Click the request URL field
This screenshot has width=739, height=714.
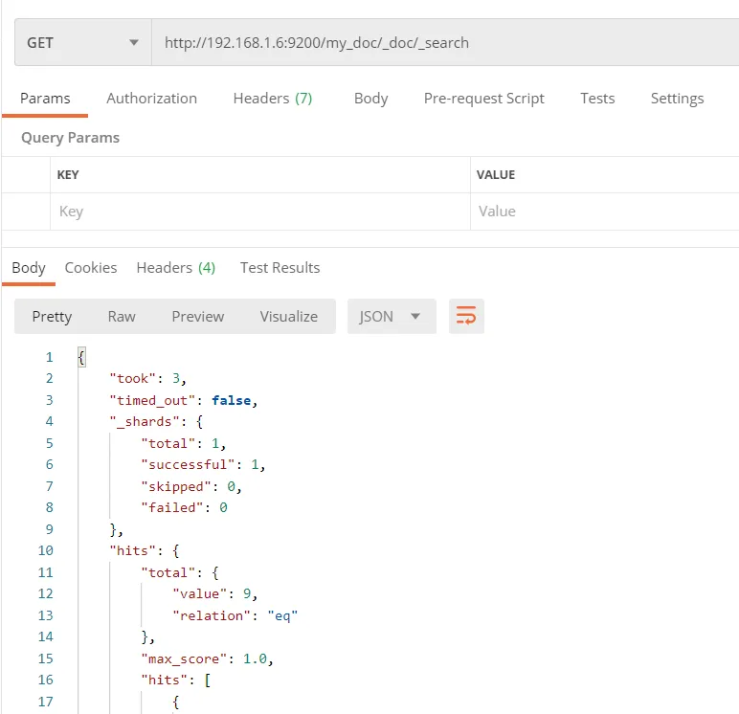point(440,43)
